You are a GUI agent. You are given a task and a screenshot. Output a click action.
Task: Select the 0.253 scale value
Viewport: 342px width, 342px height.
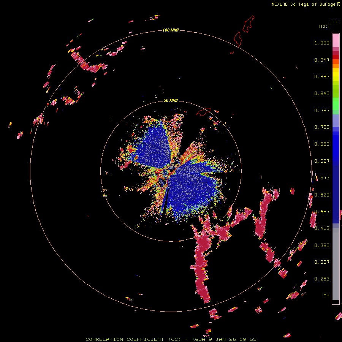coord(322,279)
